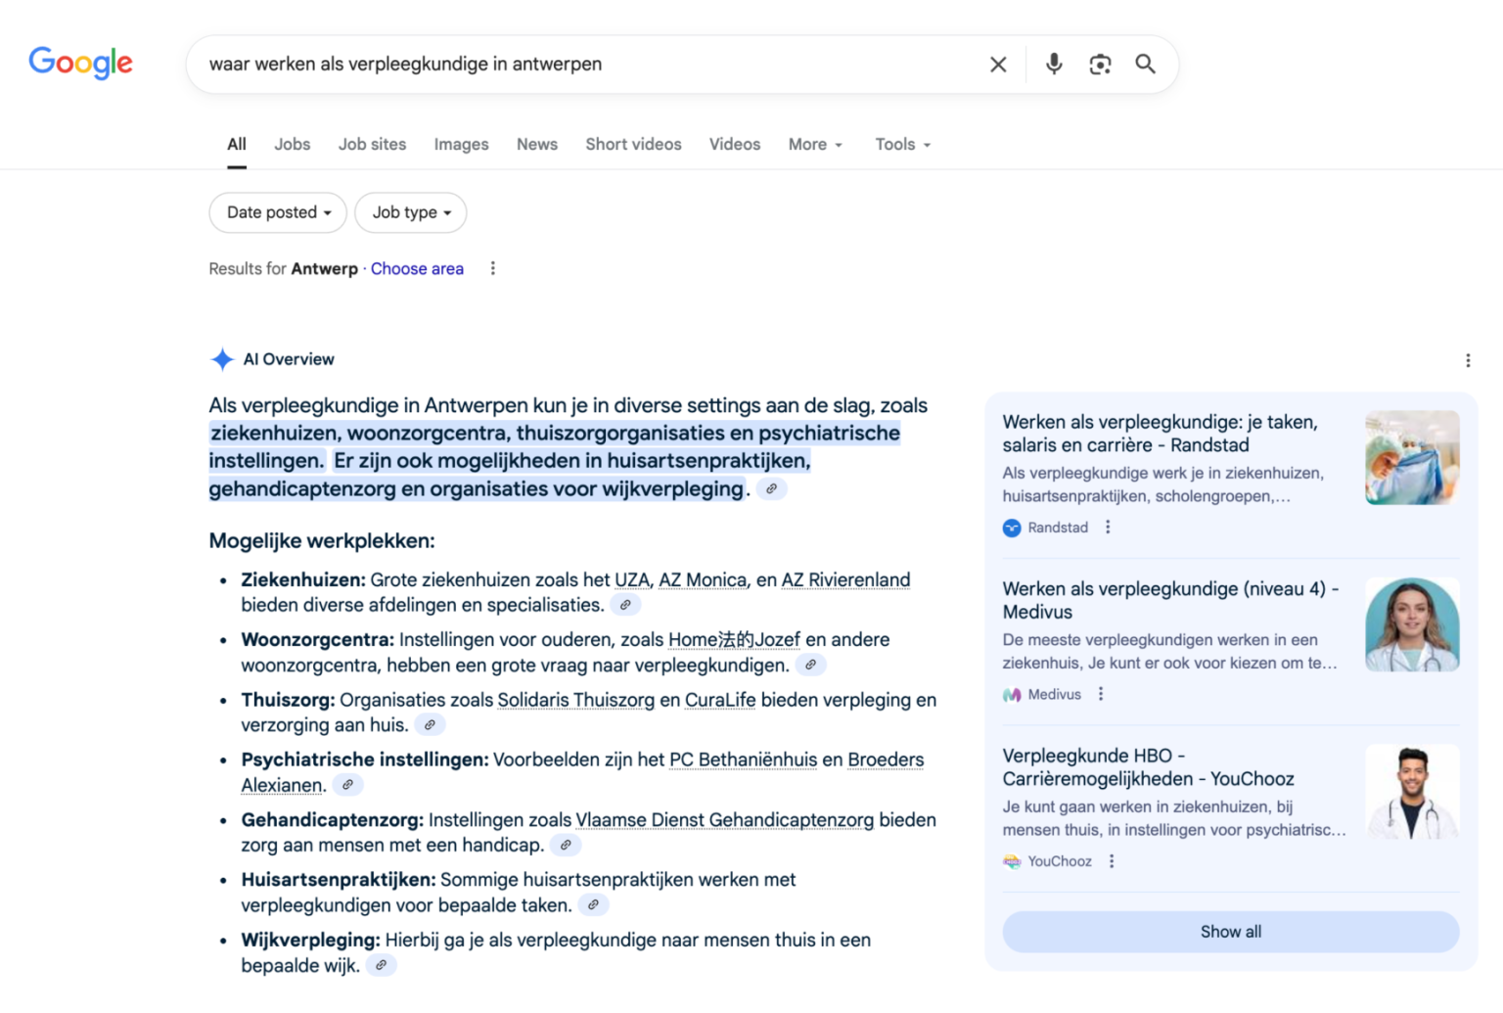Expand the More search categories menu
The width and height of the screenshot is (1503, 1013).
pos(815,144)
